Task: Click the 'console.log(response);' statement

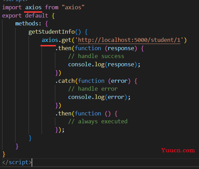Action: tap(104, 65)
